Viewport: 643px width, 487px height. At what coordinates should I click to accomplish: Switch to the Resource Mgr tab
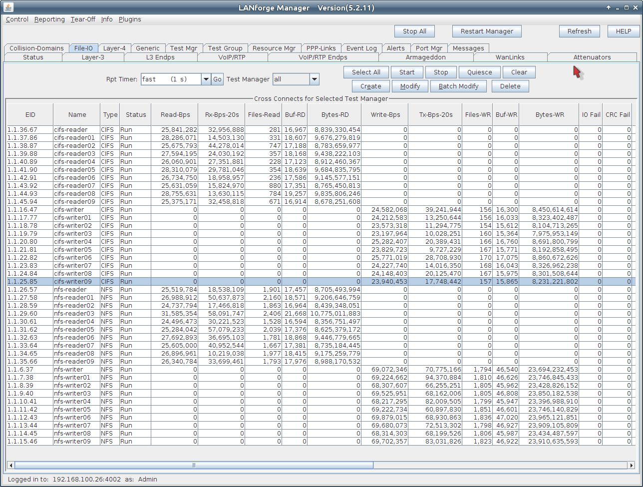(x=274, y=48)
